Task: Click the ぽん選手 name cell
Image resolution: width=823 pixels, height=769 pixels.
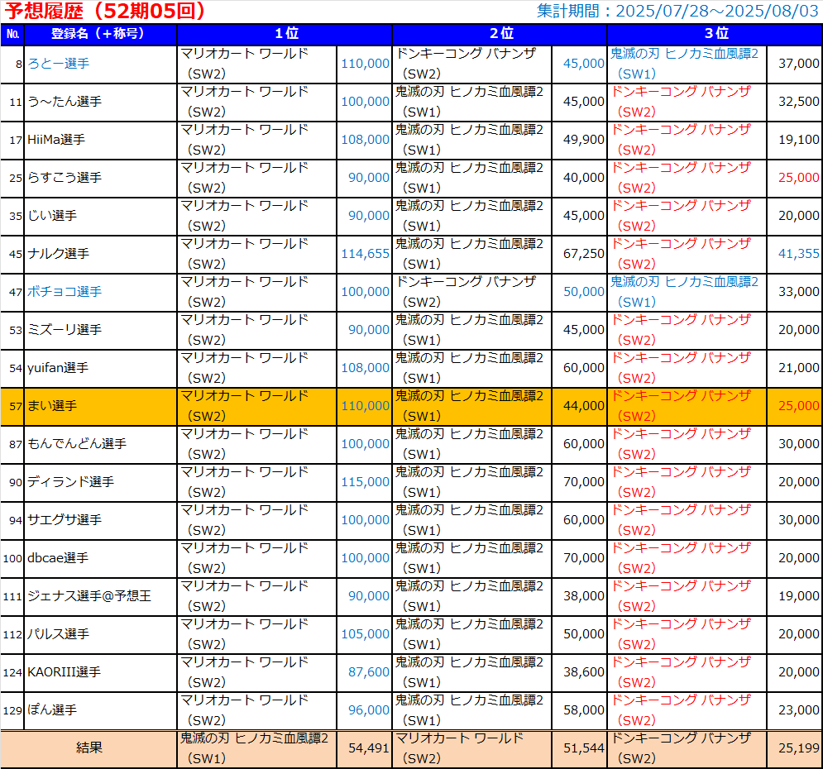Action: (x=100, y=711)
